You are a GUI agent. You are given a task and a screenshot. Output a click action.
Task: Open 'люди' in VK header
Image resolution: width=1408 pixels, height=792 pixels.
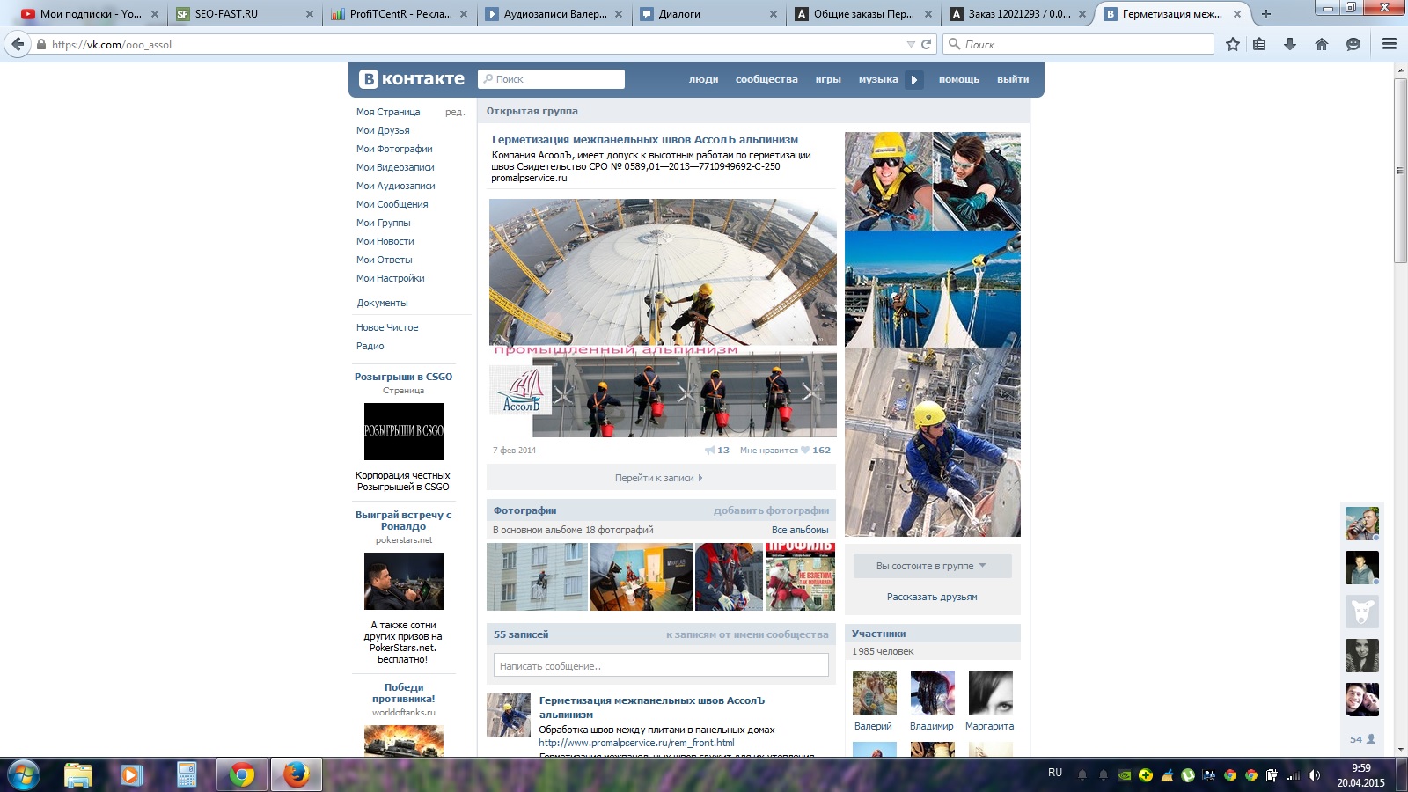(703, 79)
